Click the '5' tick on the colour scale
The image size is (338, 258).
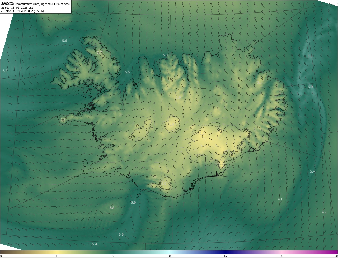coord(113,256)
